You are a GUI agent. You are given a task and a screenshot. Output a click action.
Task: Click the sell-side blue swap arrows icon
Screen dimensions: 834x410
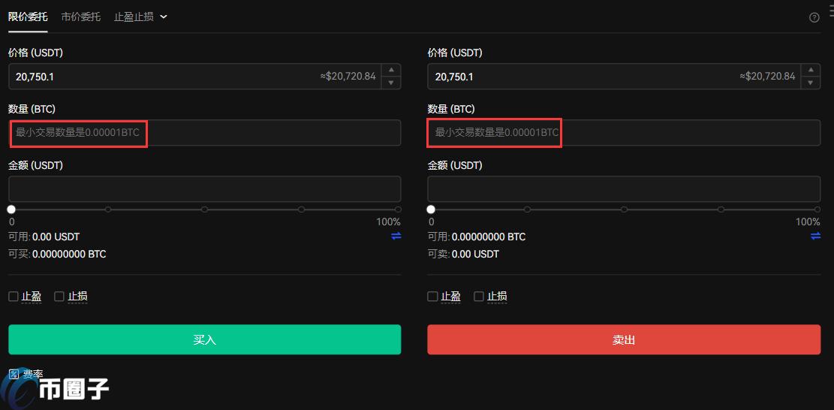pyautogui.click(x=815, y=236)
